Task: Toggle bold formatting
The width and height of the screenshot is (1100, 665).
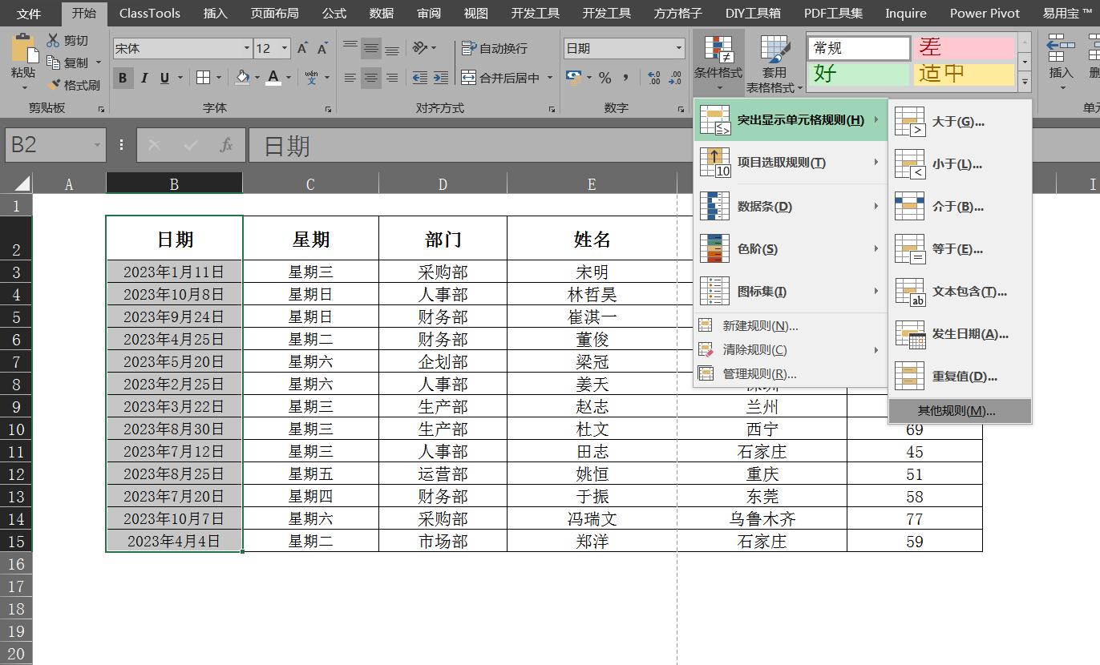Action: point(122,78)
